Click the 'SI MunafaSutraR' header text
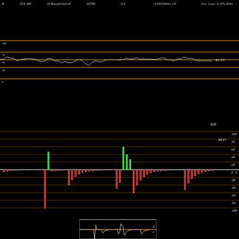This screenshot has width=239, height=239. tap(59, 4)
